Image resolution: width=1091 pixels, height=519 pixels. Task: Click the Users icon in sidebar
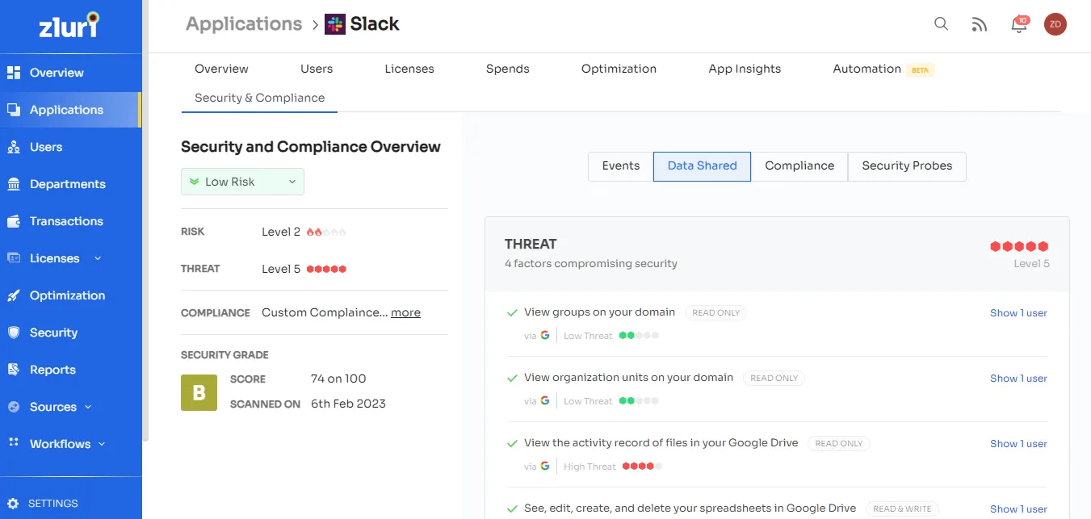[x=14, y=147]
